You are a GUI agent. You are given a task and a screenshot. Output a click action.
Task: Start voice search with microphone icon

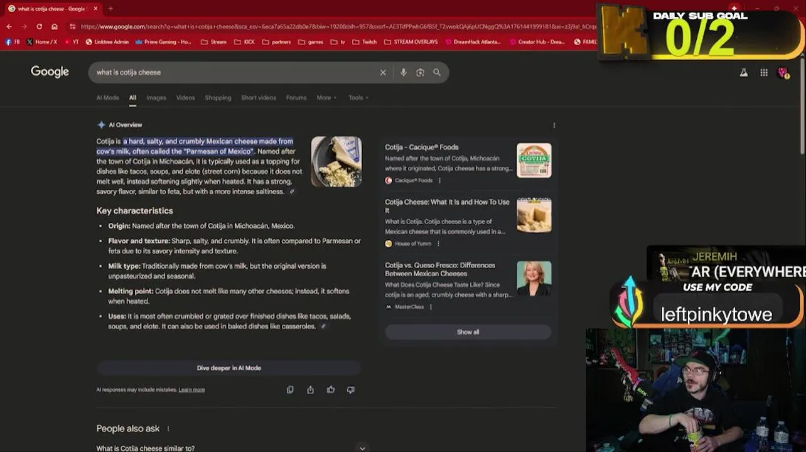(x=404, y=72)
